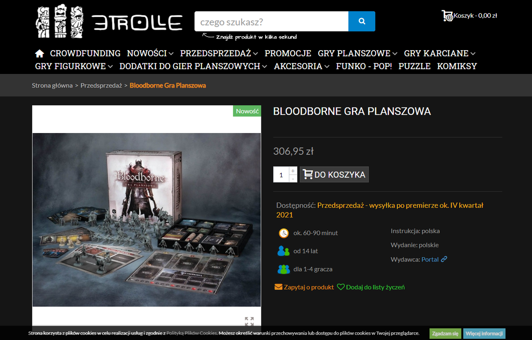The width and height of the screenshot is (532, 340).
Task: Open the Komiksy menu item
Action: 457,66
